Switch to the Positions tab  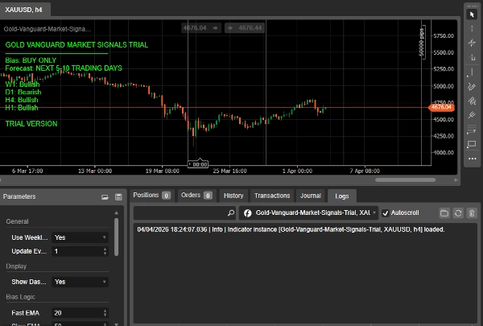(x=152, y=196)
